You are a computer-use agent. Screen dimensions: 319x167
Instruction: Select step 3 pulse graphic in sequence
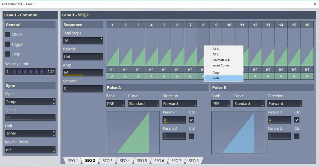click(138, 48)
